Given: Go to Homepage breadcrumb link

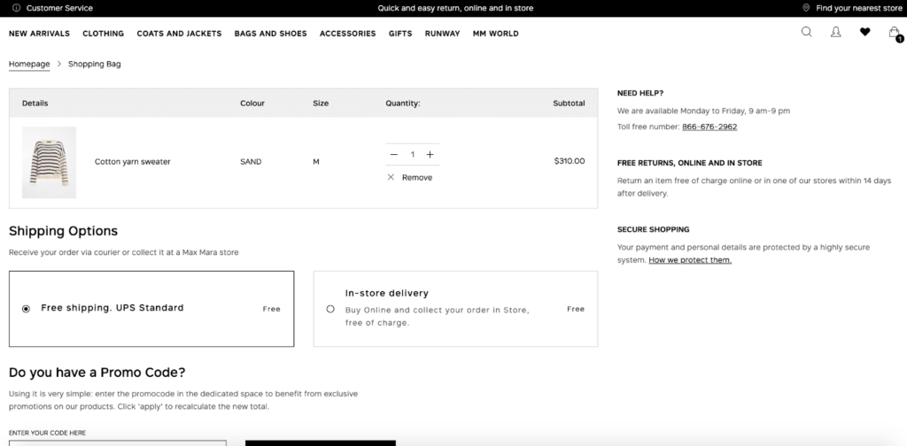Looking at the screenshot, I should click(x=29, y=64).
